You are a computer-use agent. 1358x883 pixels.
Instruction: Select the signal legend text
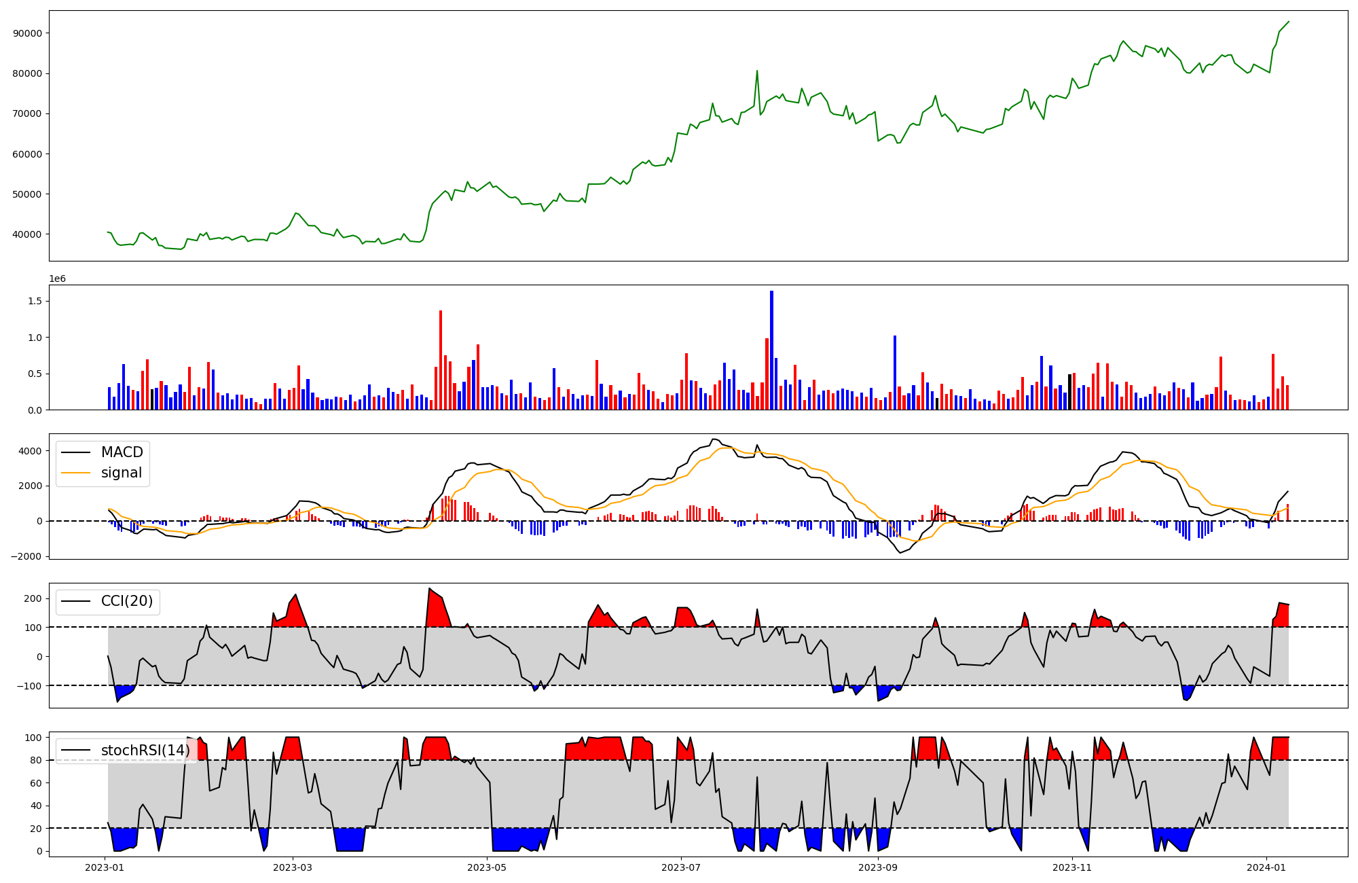tap(122, 473)
